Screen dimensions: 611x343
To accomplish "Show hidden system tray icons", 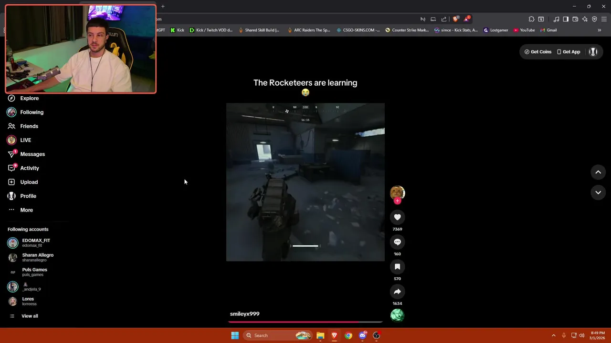I will (554, 335).
